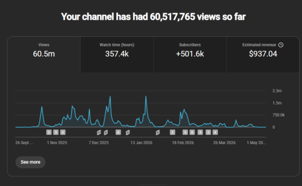This screenshot has width=302, height=186.
Task: Click the 750.0k axis label
Action: pyautogui.click(x=278, y=115)
